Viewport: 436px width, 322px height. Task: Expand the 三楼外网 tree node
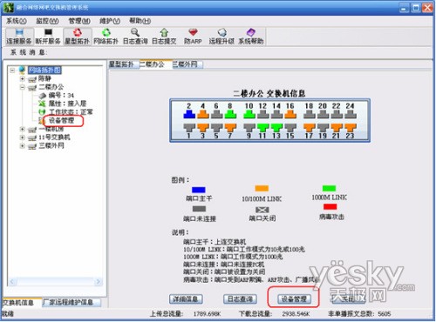[23, 145]
